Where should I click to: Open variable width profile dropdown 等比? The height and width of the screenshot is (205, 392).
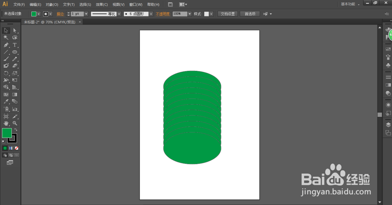tap(119, 14)
